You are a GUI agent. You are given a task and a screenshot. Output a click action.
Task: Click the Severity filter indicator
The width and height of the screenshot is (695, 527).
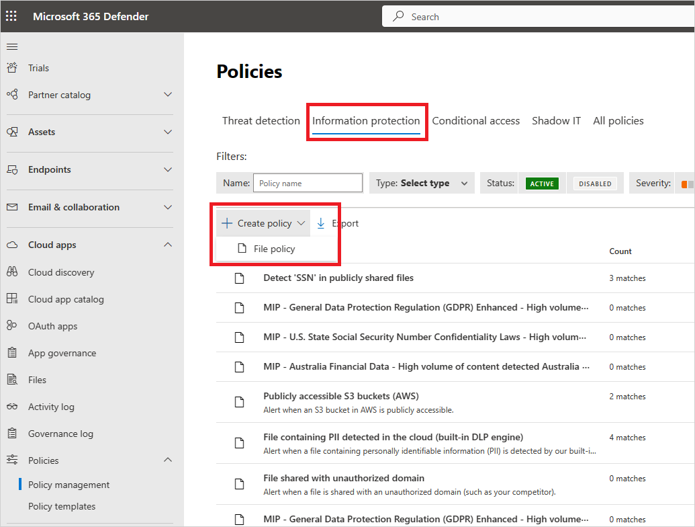click(687, 184)
